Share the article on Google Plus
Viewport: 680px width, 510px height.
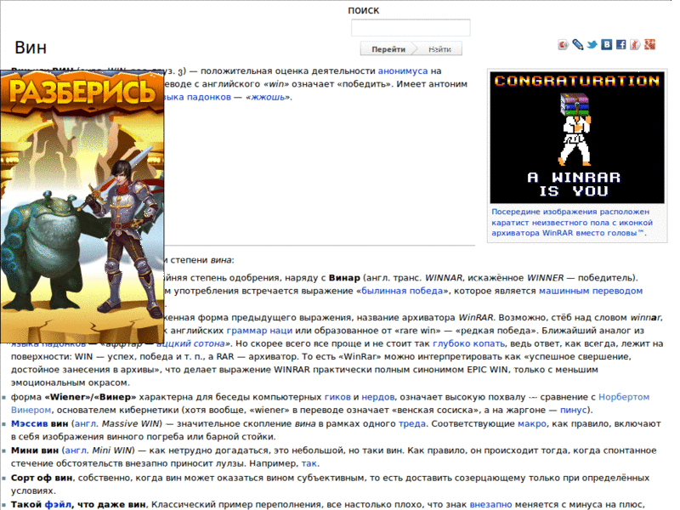pos(649,45)
